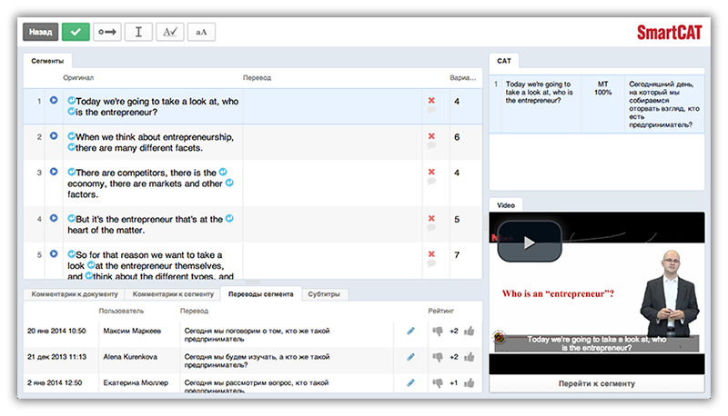Click the Оригинал column header
728x416 pixels.
(x=78, y=77)
